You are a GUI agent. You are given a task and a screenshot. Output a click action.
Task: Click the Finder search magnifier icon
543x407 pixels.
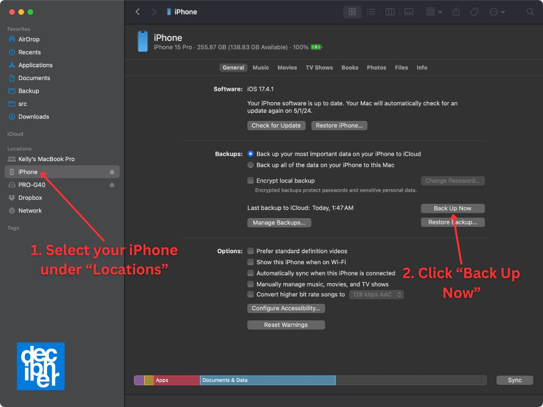pyautogui.click(x=530, y=12)
